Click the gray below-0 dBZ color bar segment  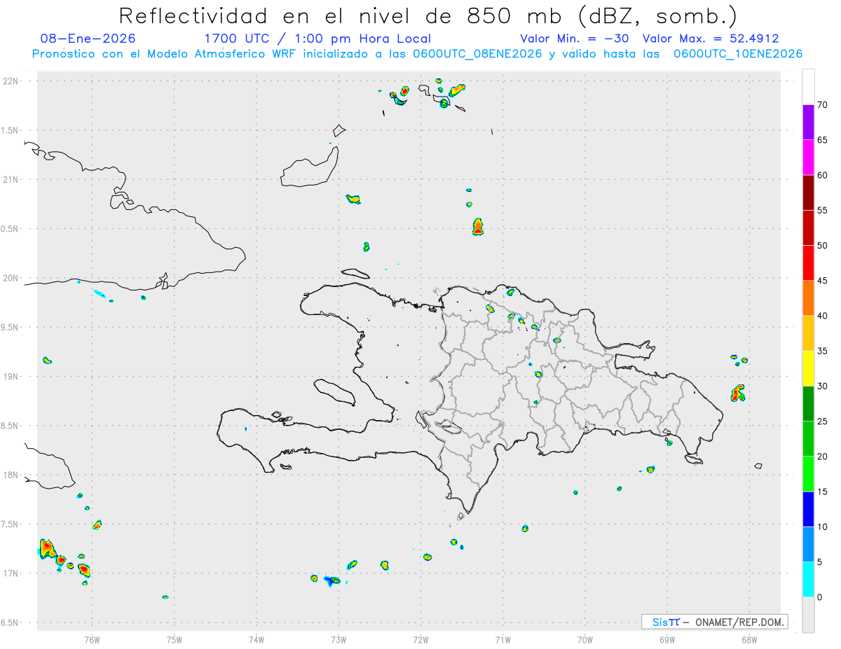[x=808, y=615]
